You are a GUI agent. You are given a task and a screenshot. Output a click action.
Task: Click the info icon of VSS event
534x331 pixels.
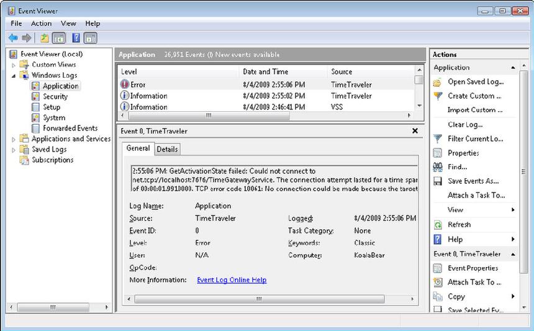[x=125, y=107]
